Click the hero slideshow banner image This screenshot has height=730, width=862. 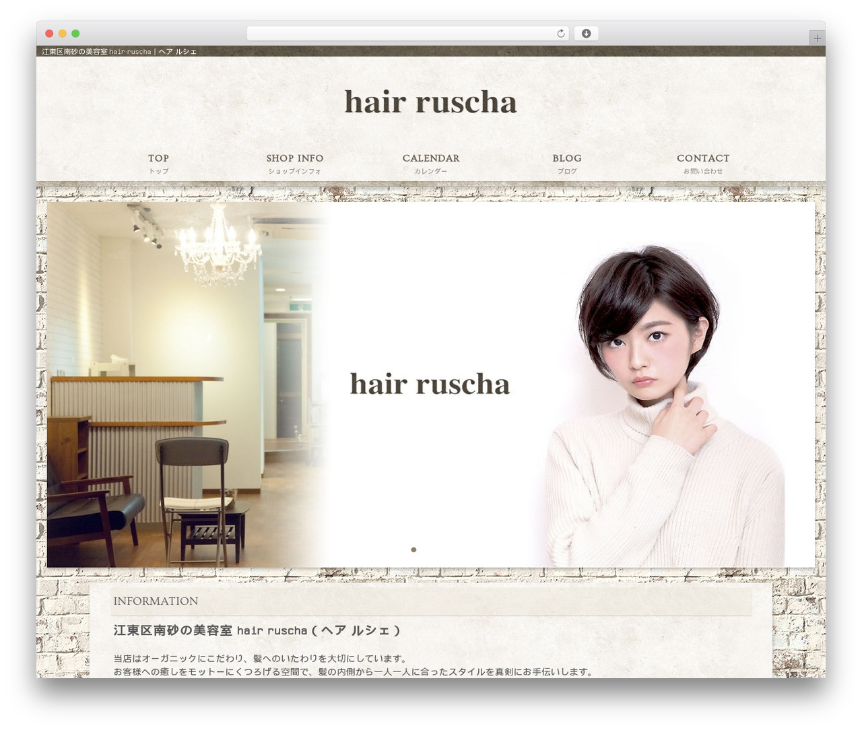click(431, 385)
